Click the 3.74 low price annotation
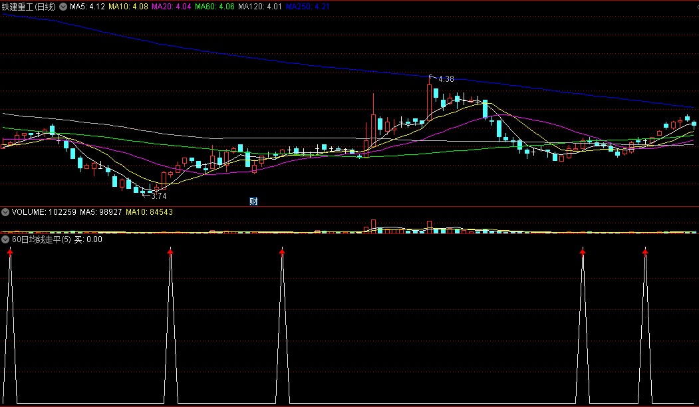This screenshot has height=407, width=699. pyautogui.click(x=159, y=196)
